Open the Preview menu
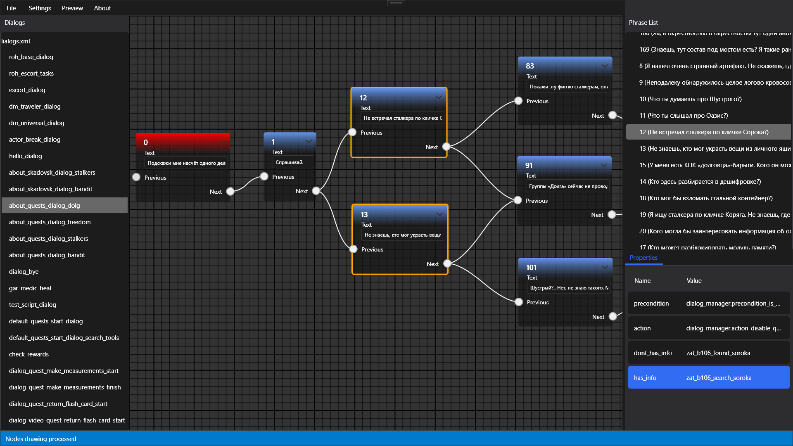 point(71,7)
